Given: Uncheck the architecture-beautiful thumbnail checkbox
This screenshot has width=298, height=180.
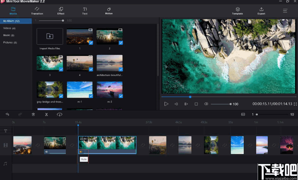Looking at the screenshot, I should [121, 69].
